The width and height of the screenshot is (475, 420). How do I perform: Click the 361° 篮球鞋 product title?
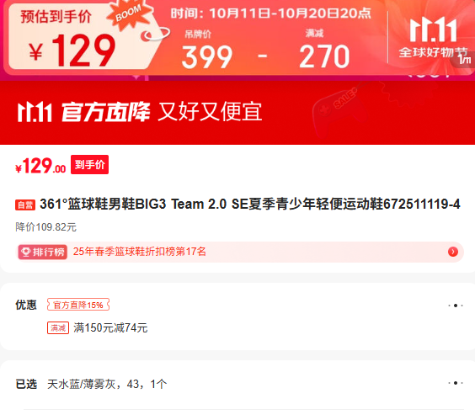(250, 204)
